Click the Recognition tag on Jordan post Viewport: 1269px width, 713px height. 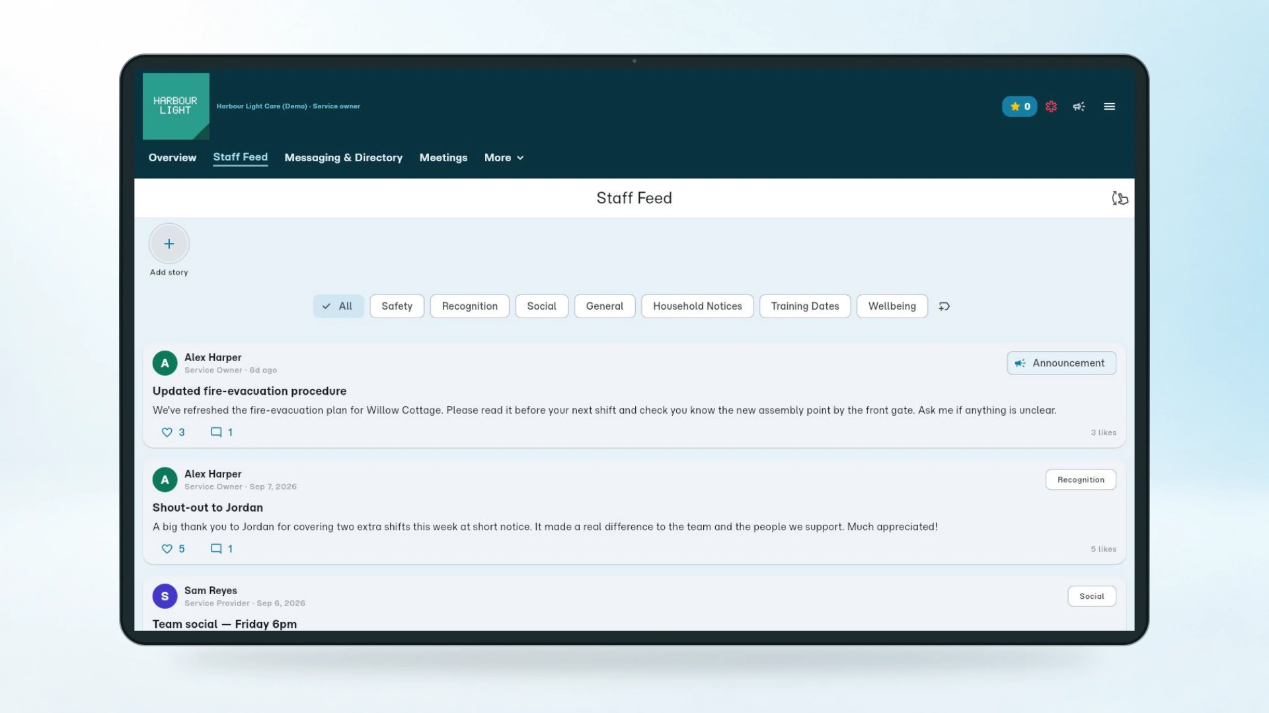(1080, 480)
